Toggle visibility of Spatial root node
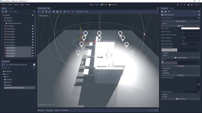 pos(33,15)
